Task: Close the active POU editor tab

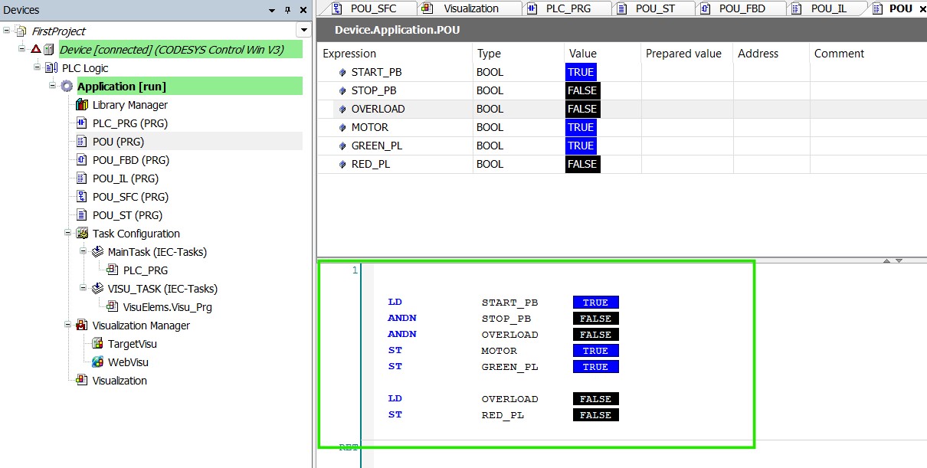Action: coord(922,9)
